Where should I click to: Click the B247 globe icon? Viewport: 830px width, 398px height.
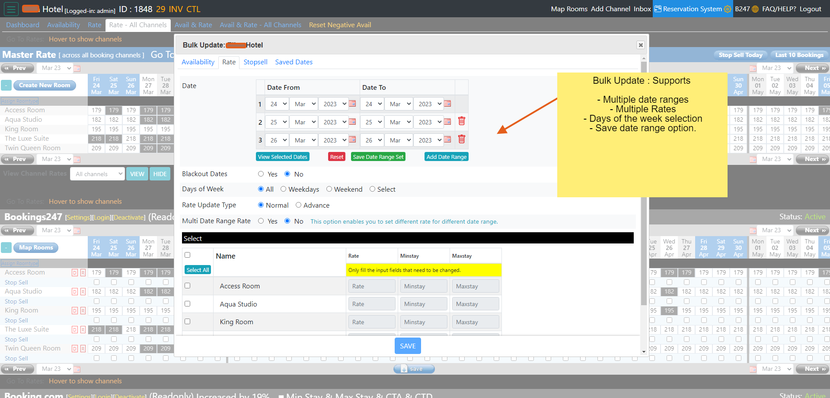pyautogui.click(x=755, y=9)
